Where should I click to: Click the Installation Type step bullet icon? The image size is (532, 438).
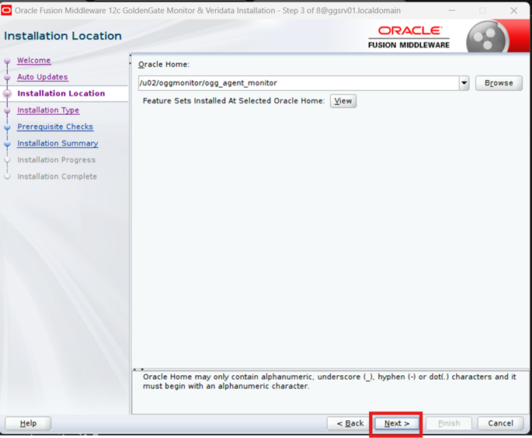tap(8, 111)
